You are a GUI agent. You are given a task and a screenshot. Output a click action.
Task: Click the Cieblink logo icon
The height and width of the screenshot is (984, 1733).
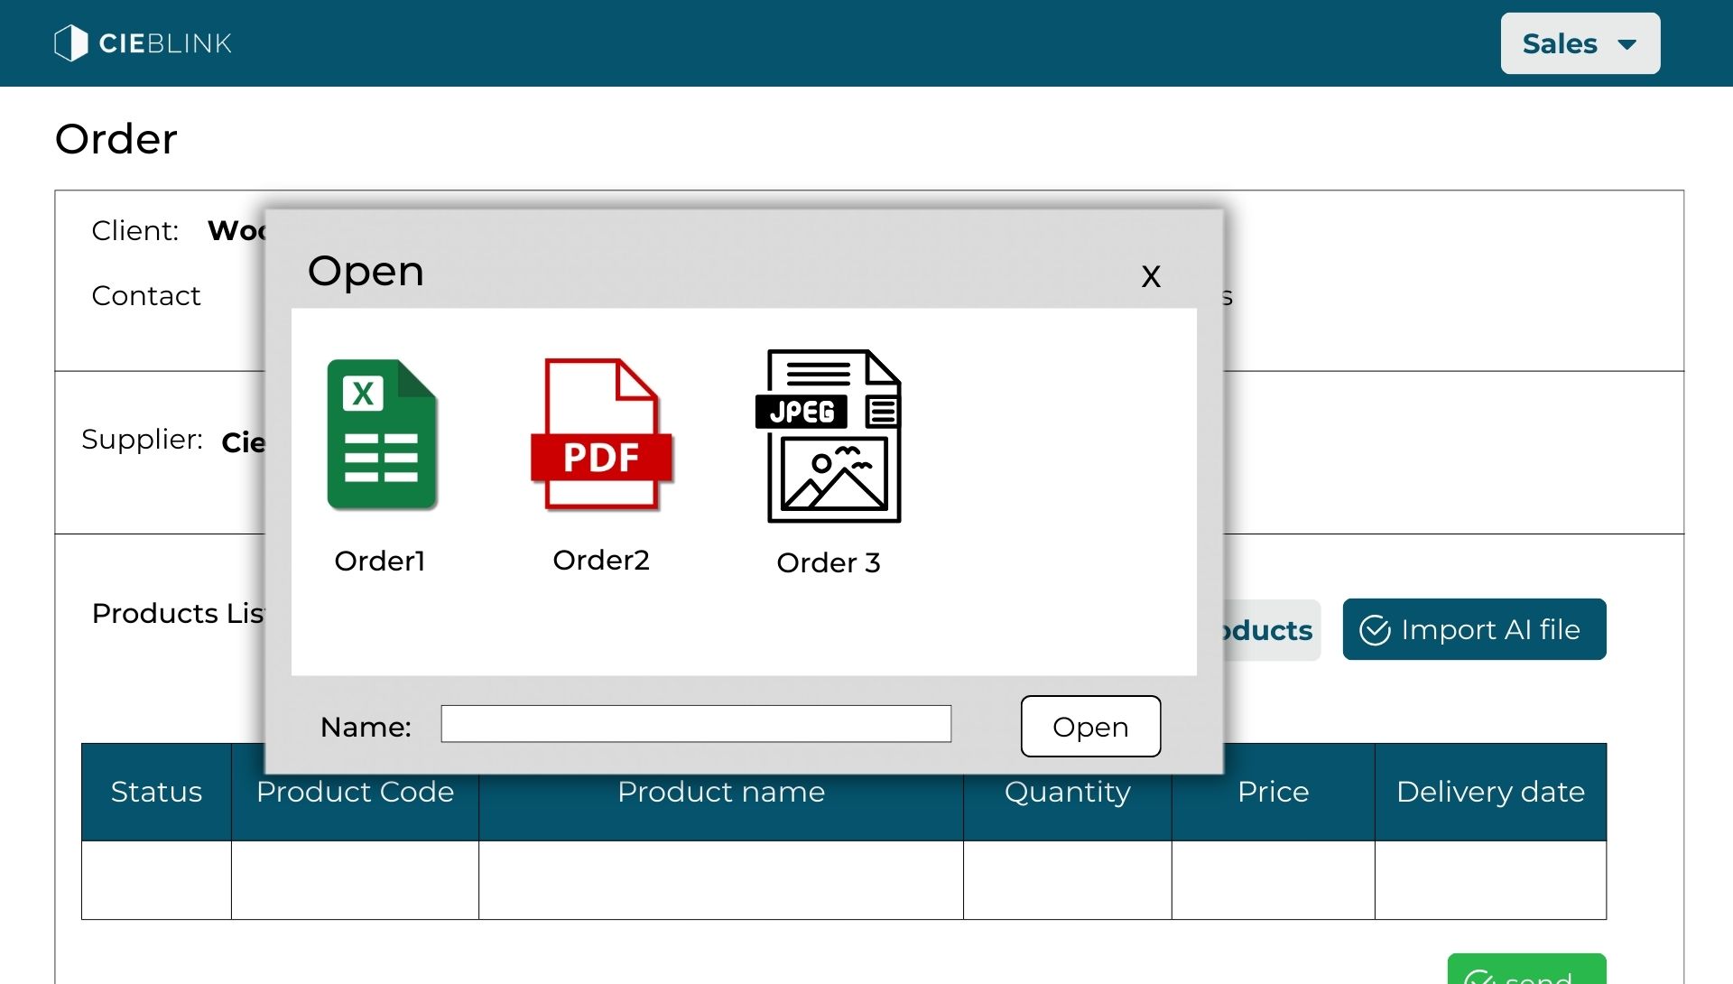[x=70, y=43]
